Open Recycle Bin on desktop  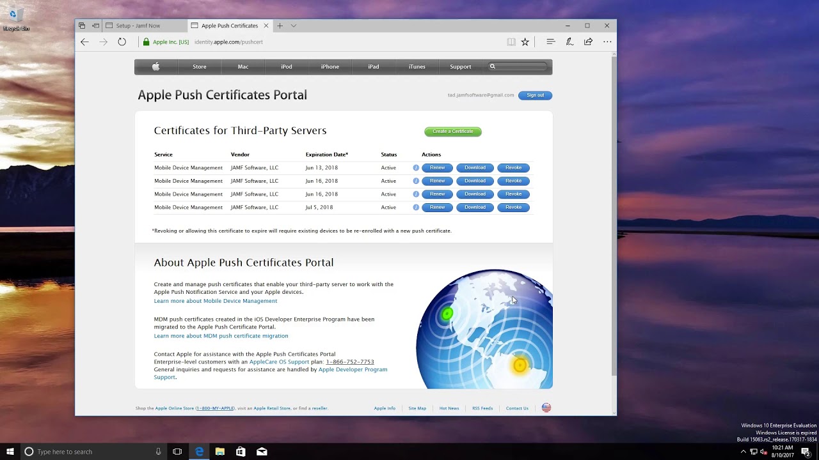15,19
